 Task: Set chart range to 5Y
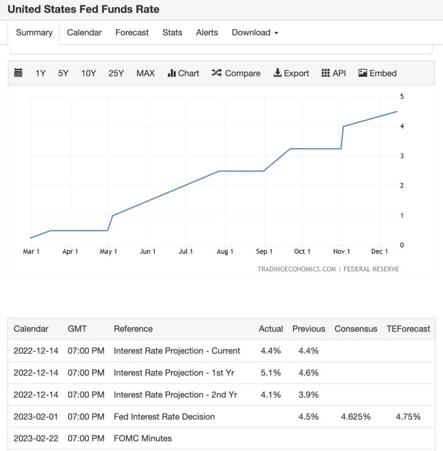(x=63, y=74)
